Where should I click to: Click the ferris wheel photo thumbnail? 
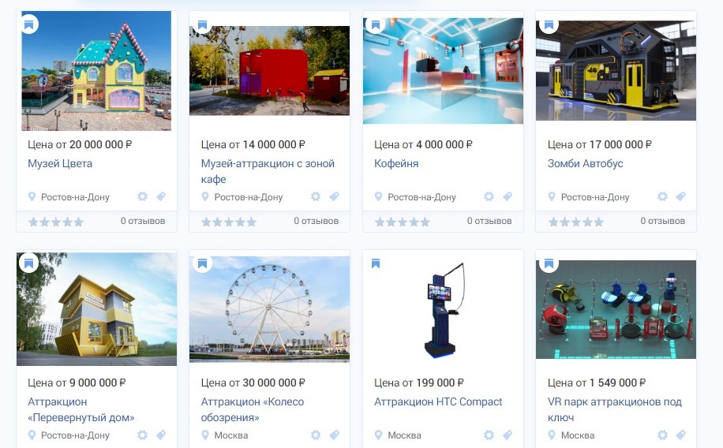(269, 309)
